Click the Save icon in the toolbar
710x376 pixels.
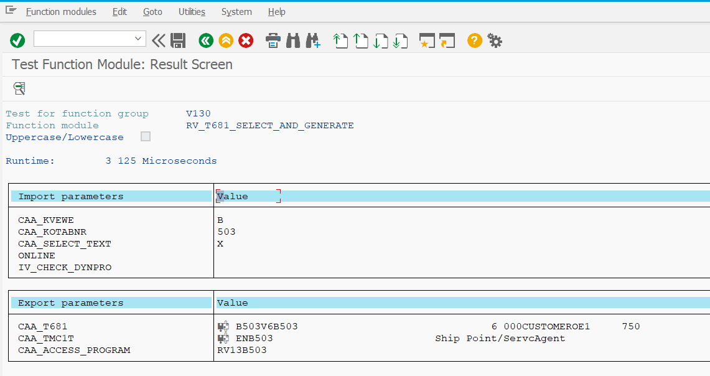[179, 40]
